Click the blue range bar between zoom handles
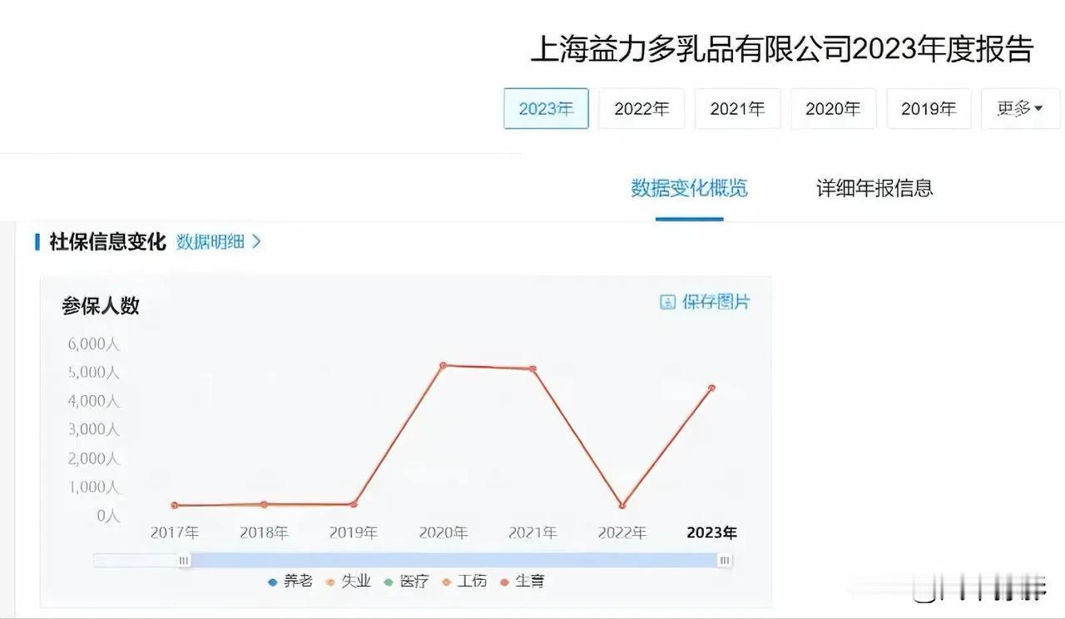The height and width of the screenshot is (619, 1065). (454, 561)
